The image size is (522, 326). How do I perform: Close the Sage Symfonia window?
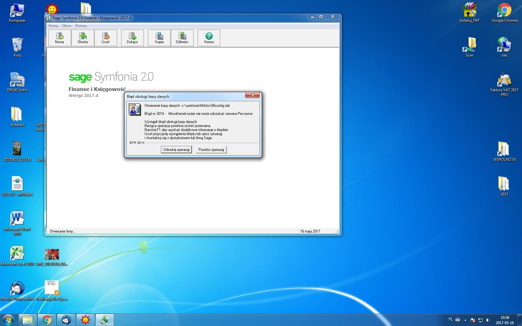(x=332, y=17)
